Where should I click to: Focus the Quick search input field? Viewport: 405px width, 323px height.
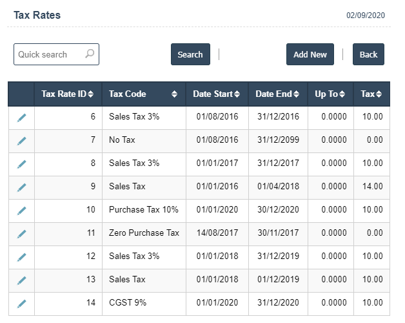pyautogui.click(x=49, y=55)
